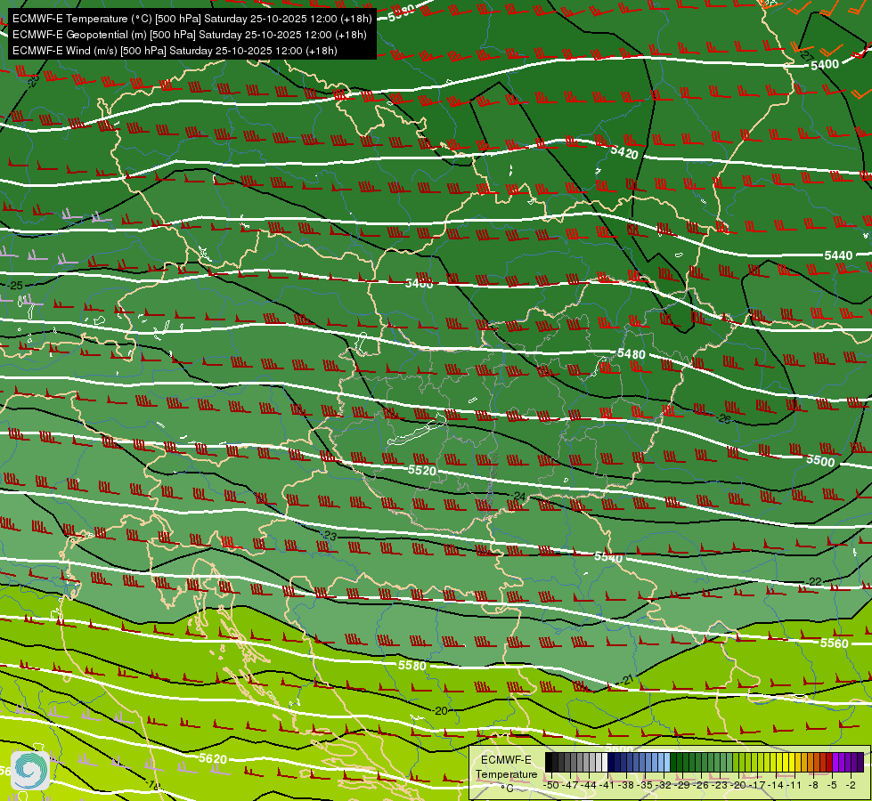
Task: Click the '-41' value under the legend colorbar
Action: click(607, 785)
